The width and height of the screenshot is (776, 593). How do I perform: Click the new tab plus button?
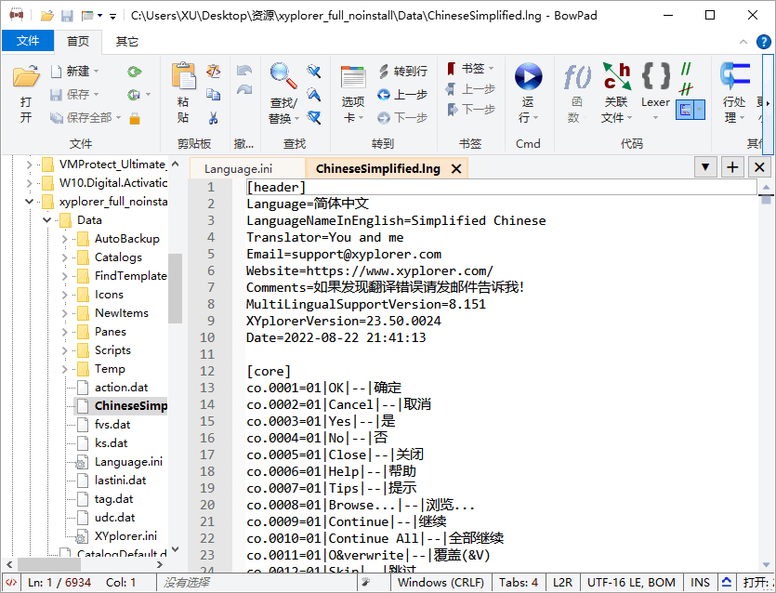[x=733, y=167]
